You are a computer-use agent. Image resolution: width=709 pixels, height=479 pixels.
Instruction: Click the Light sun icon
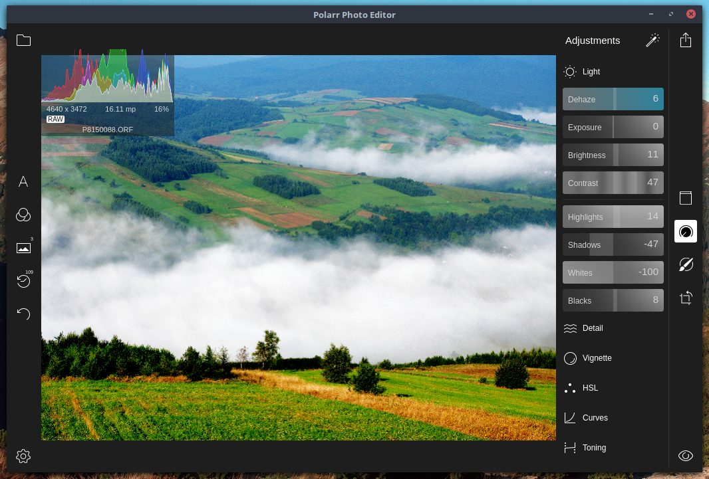coord(570,71)
